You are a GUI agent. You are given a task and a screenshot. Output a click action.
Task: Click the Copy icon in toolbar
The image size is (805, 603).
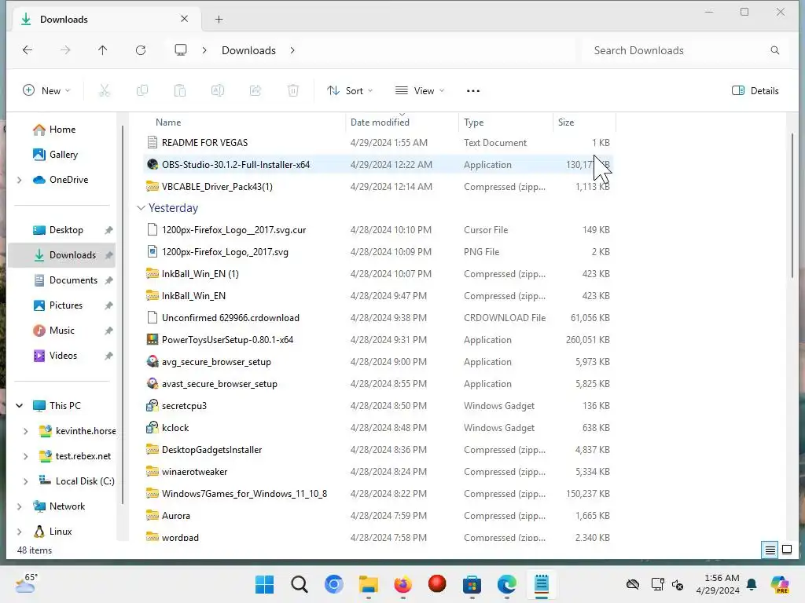(x=142, y=91)
